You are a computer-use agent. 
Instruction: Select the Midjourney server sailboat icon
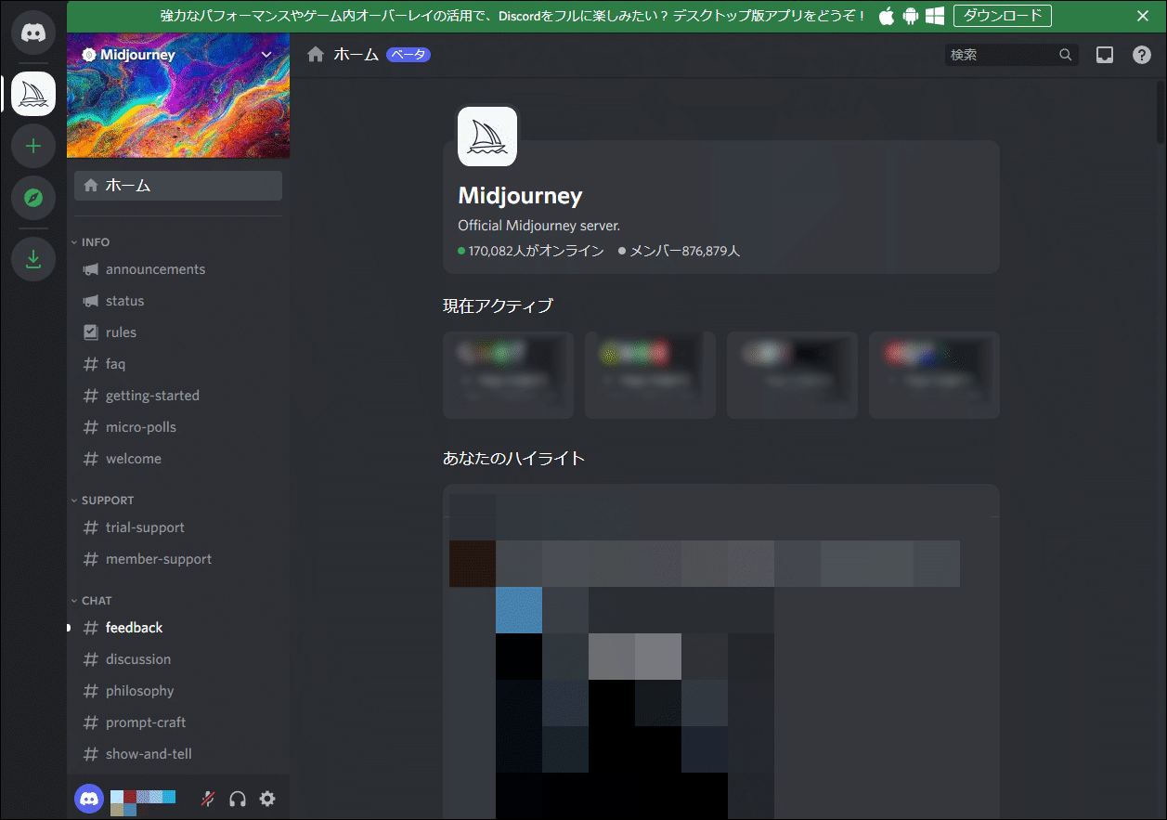click(33, 94)
